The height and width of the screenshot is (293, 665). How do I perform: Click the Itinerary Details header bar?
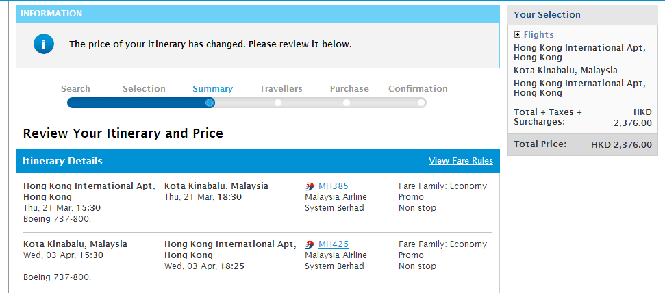(x=205, y=161)
